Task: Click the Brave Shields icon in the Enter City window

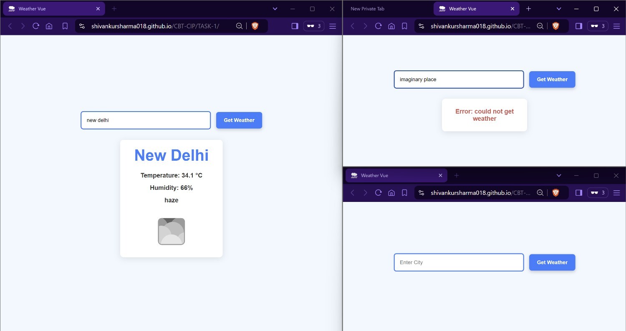Action: point(555,193)
